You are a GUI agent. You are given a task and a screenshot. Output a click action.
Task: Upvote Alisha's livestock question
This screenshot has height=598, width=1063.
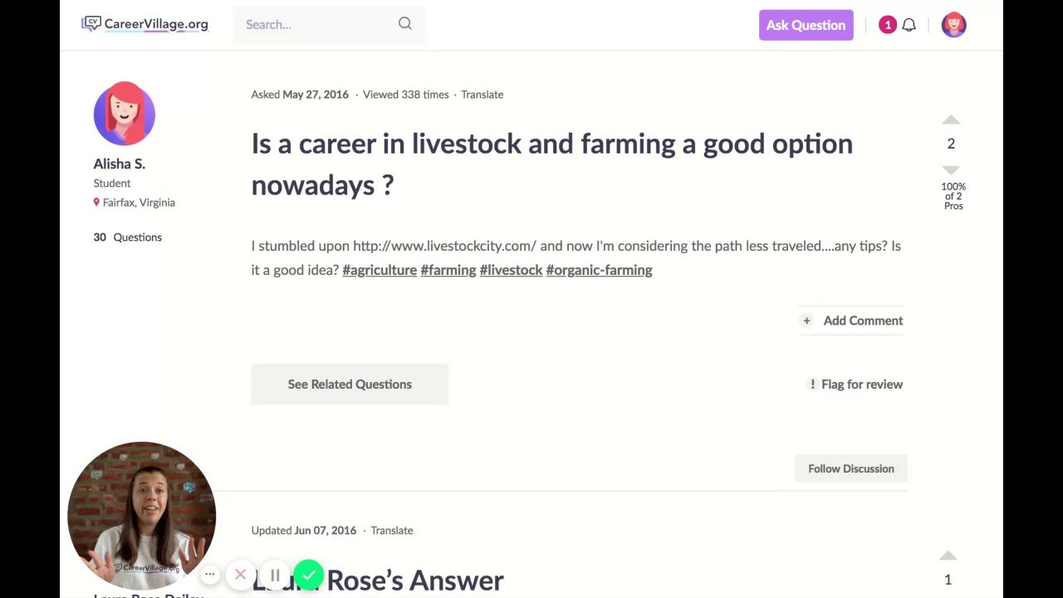pos(951,120)
